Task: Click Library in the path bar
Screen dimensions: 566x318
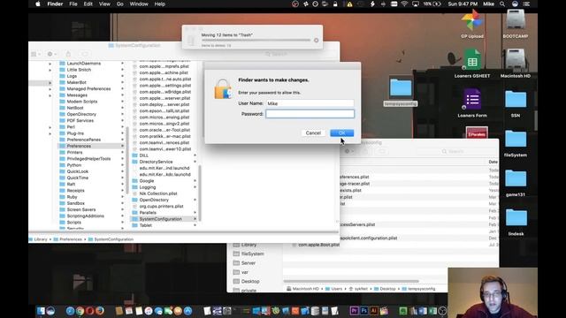Action: click(41, 239)
